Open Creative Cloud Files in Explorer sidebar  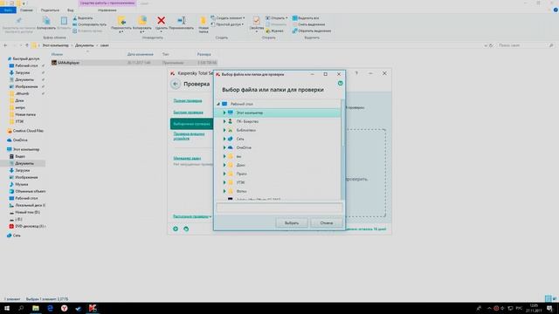click(25, 131)
